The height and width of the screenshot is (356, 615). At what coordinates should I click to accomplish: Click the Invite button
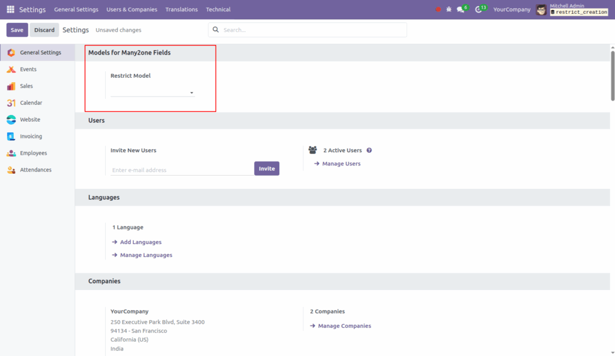pyautogui.click(x=267, y=168)
